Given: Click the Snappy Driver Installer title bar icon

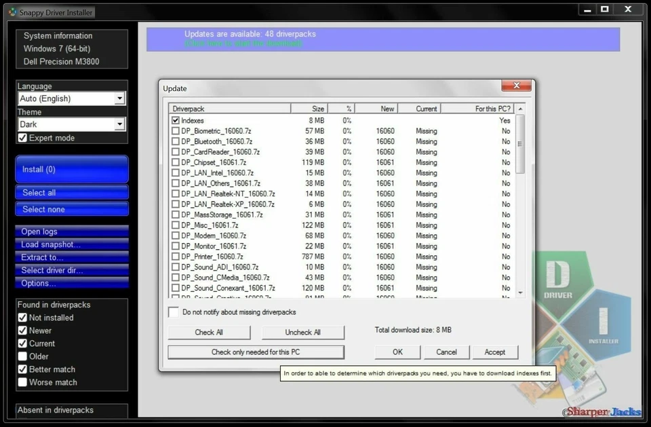Looking at the screenshot, I should pyautogui.click(x=12, y=12).
